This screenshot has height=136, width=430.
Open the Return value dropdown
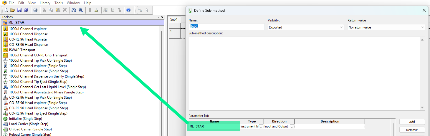(386, 27)
